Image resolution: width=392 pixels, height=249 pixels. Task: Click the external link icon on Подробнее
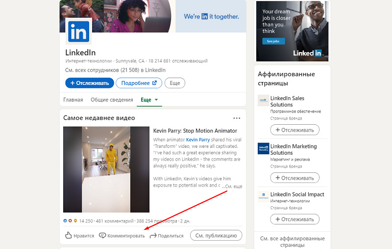tap(154, 83)
